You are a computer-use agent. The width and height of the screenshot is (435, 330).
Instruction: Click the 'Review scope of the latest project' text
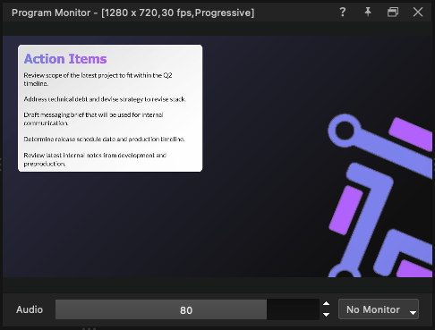[x=98, y=80]
